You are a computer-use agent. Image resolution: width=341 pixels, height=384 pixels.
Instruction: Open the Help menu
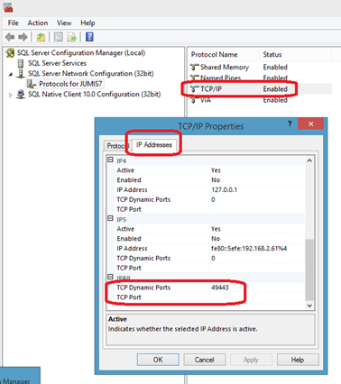88,23
